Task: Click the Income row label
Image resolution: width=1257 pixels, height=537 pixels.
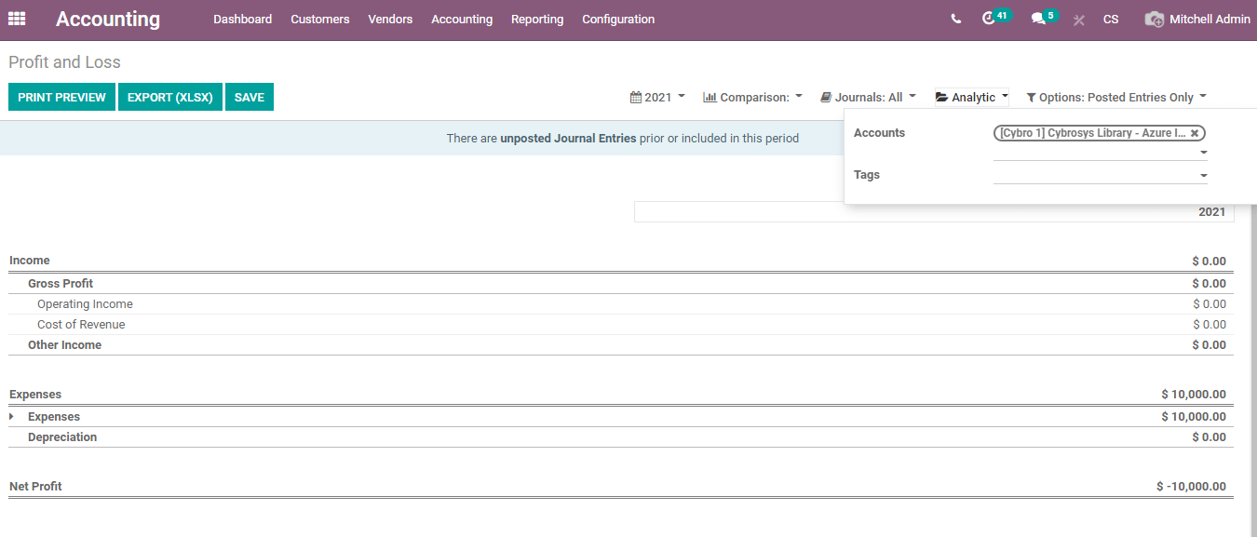Action: [x=30, y=261]
